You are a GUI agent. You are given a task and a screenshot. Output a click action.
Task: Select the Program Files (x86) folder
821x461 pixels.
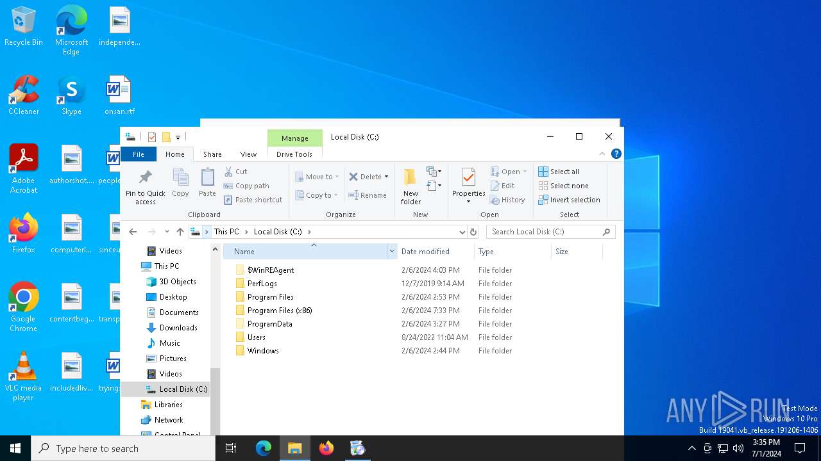280,311
